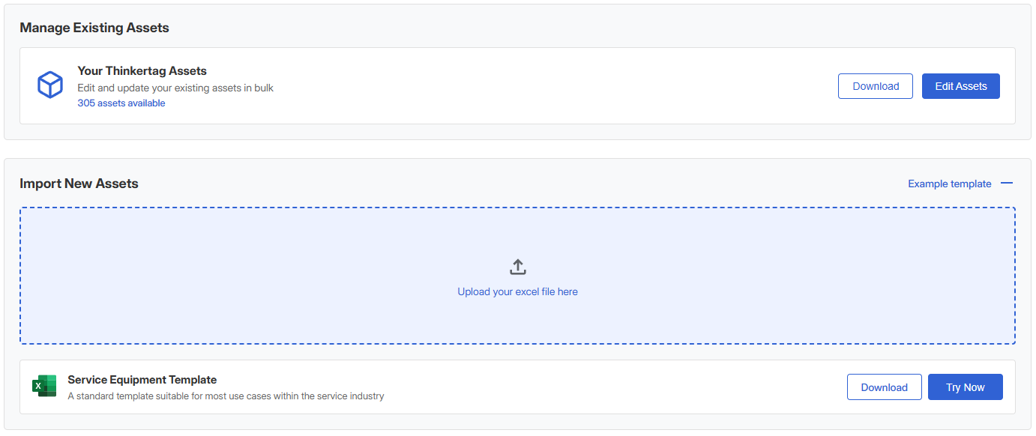Open the 305 assets available link

point(121,103)
